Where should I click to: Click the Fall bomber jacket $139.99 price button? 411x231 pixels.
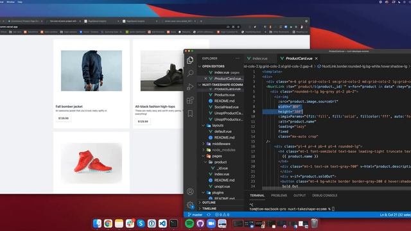coord(64,118)
